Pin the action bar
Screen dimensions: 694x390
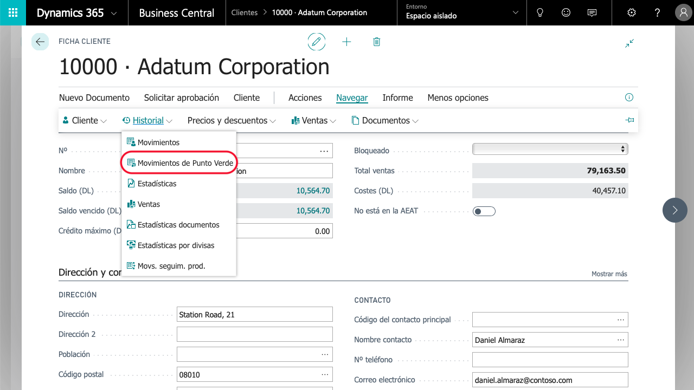tap(629, 120)
